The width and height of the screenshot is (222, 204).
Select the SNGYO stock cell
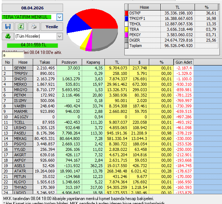23,79
